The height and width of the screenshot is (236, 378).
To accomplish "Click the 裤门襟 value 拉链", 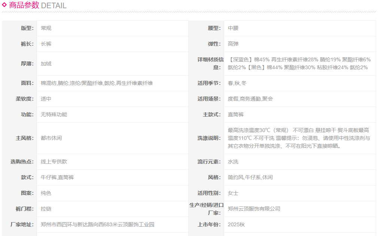I will click(46, 209).
